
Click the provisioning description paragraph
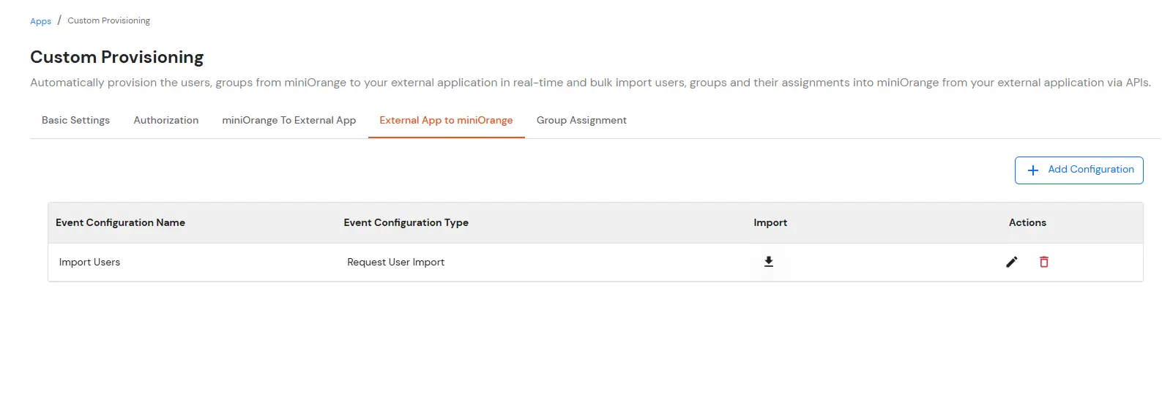pos(590,83)
